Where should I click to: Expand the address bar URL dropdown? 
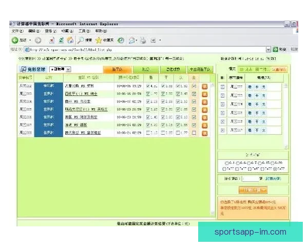(268, 49)
